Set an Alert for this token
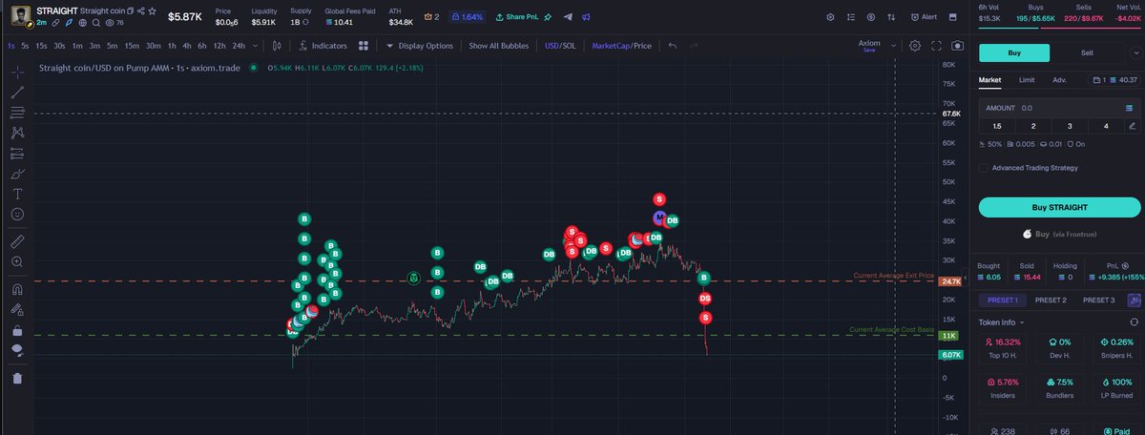Screen dimensions: 1145x435 [924, 17]
